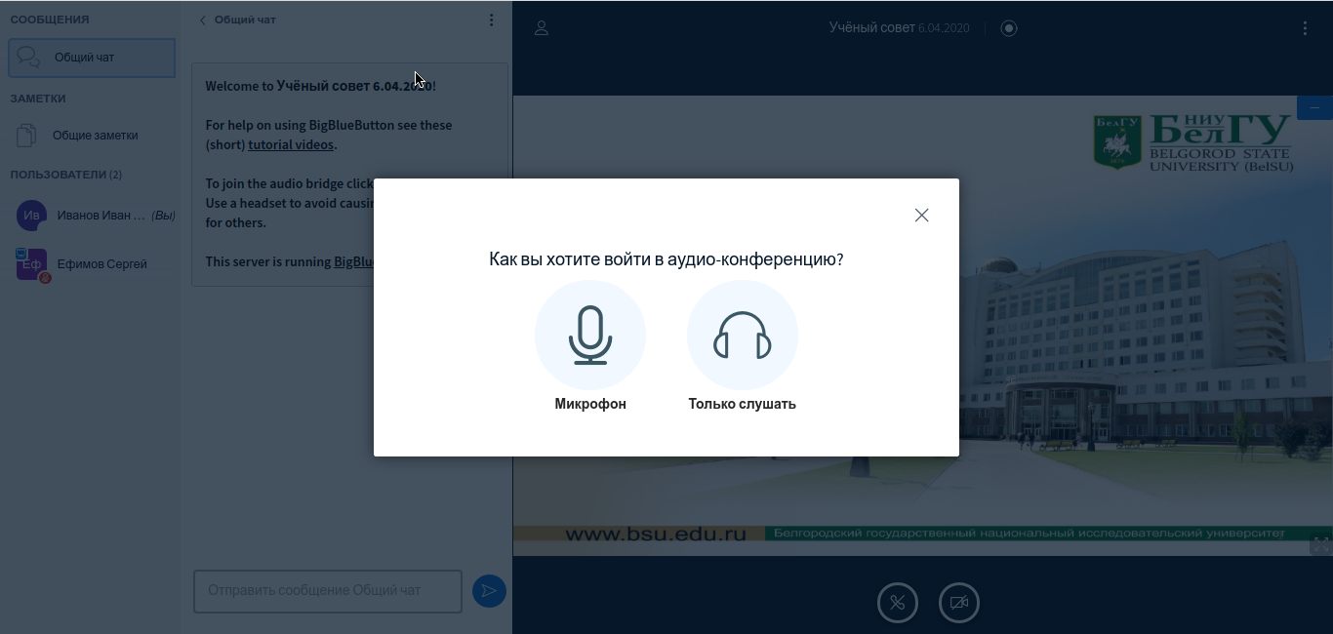Make presentation fullscreen using corner icon

pyautogui.click(x=1321, y=544)
